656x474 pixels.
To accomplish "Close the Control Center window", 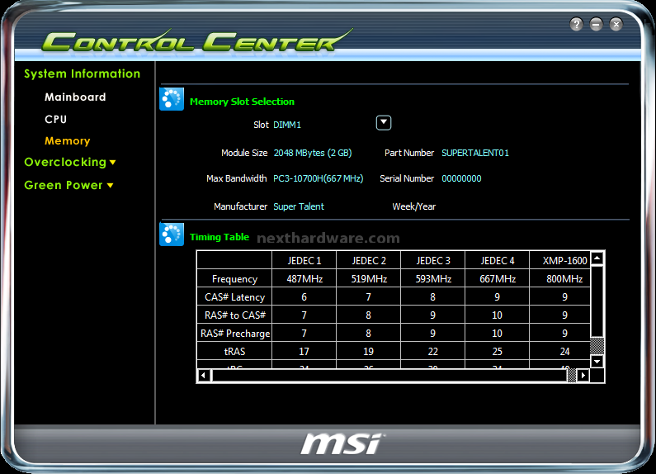I will 616,24.
